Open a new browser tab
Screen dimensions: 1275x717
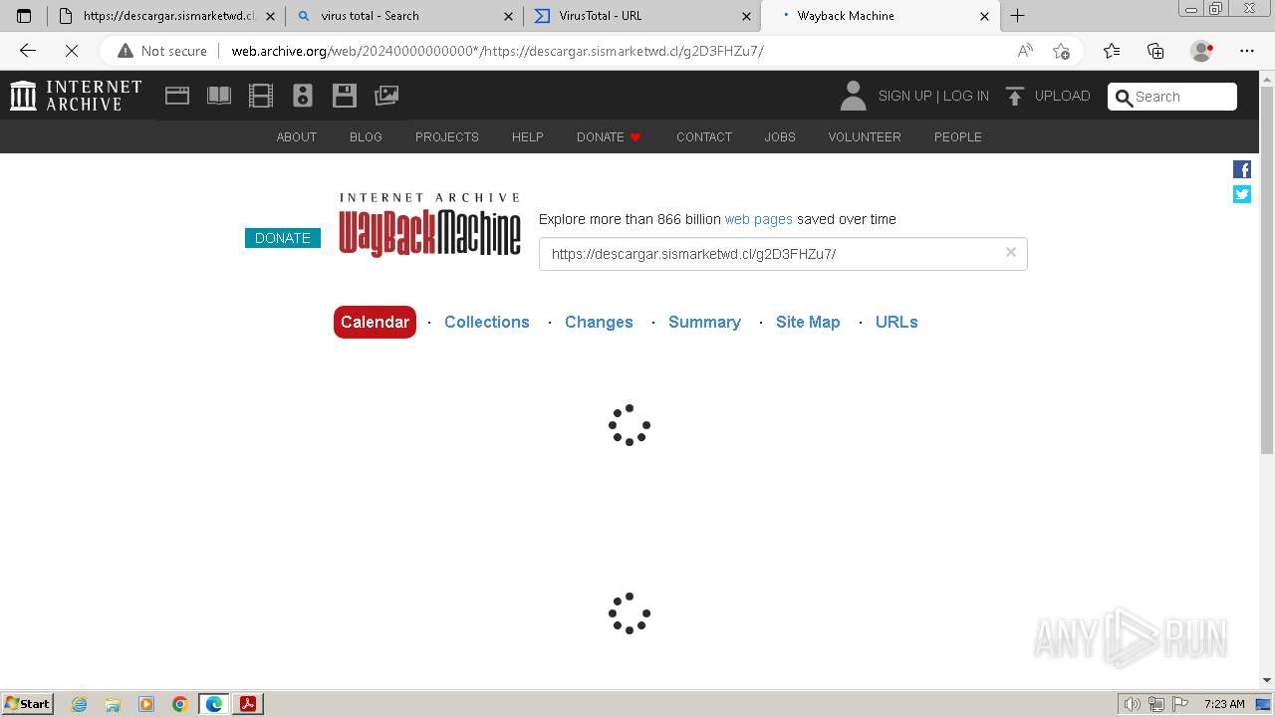tap(1017, 16)
